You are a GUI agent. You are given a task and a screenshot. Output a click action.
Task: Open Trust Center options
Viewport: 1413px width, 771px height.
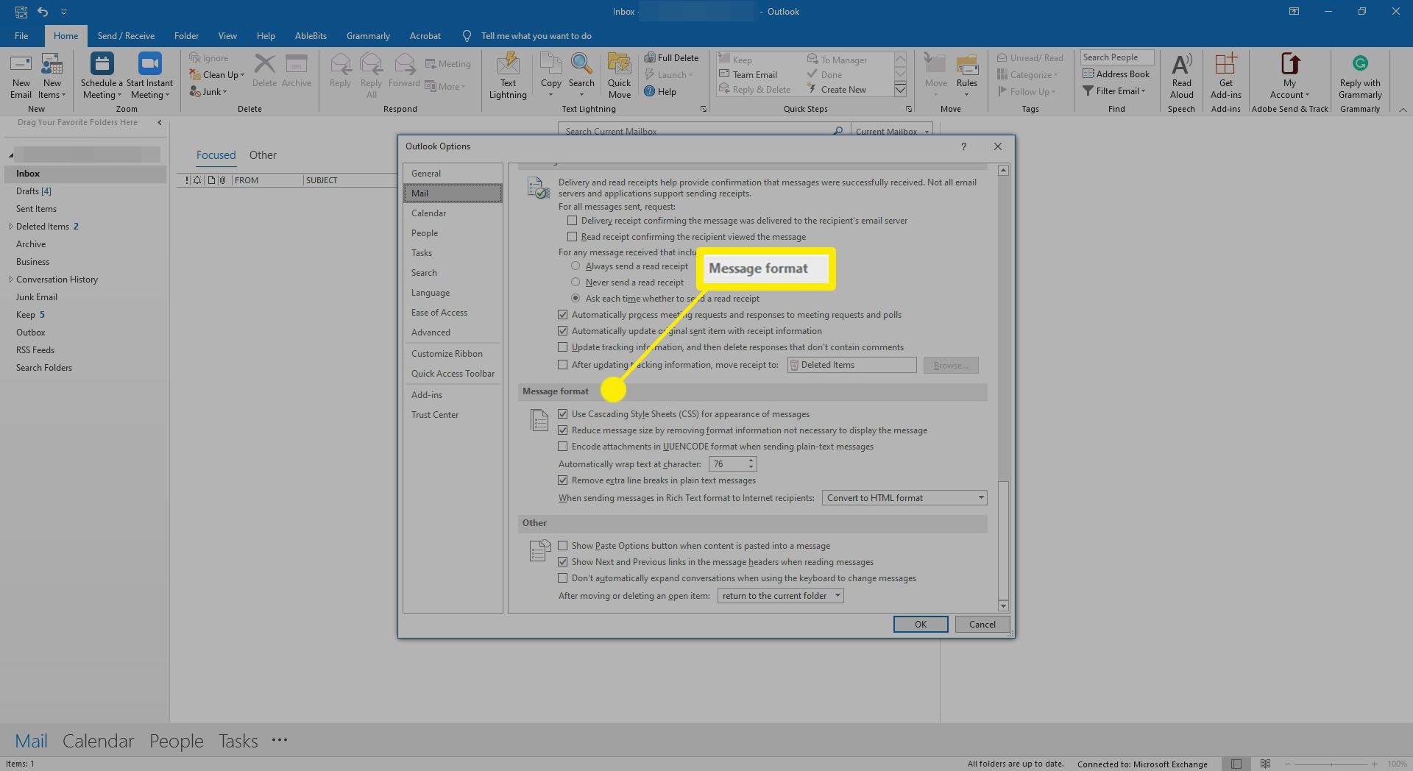(x=453, y=415)
